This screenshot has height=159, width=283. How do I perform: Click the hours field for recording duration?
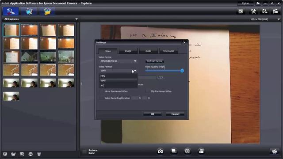[x=134, y=98]
